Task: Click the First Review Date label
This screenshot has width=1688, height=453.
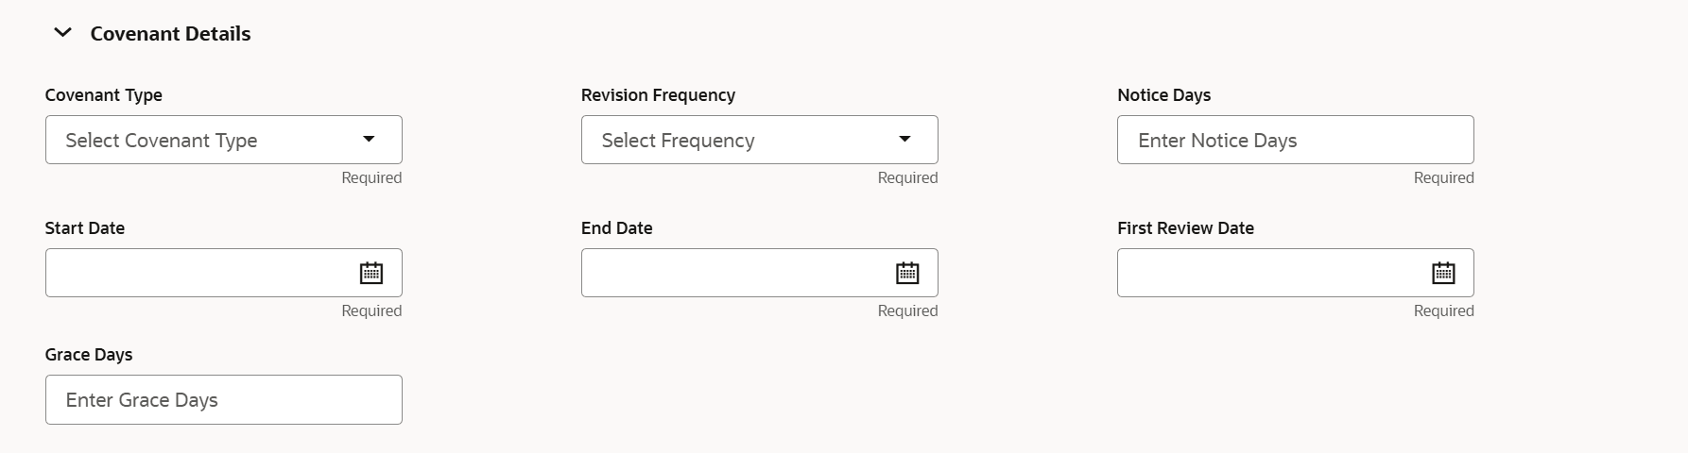Action: pos(1185,228)
